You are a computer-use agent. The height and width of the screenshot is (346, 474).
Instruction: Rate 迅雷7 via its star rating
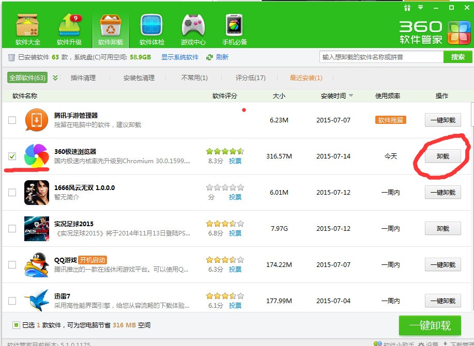click(224, 296)
